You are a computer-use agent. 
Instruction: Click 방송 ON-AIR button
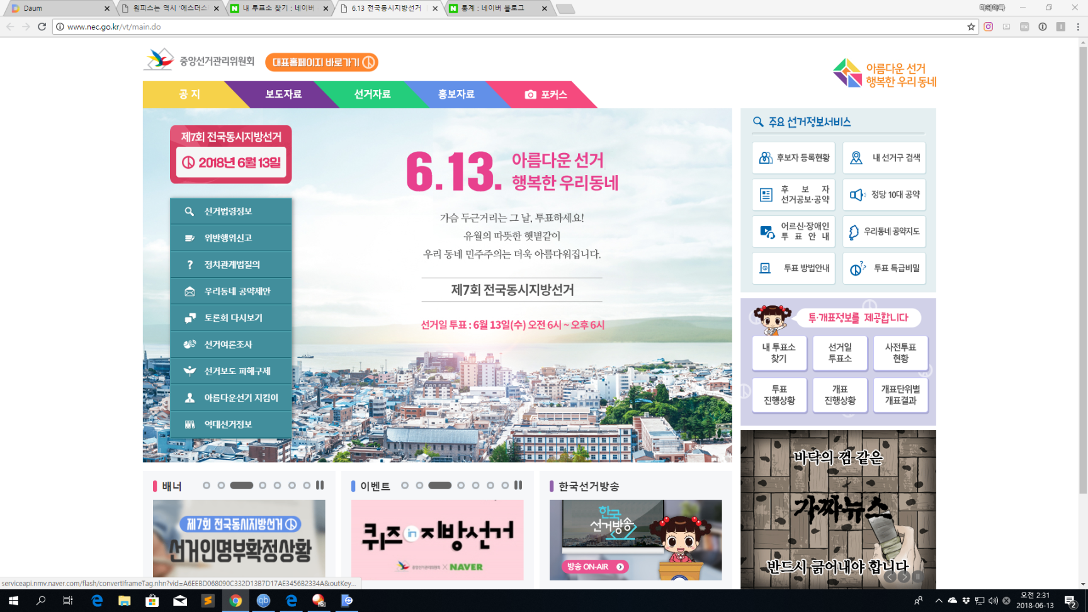[595, 567]
